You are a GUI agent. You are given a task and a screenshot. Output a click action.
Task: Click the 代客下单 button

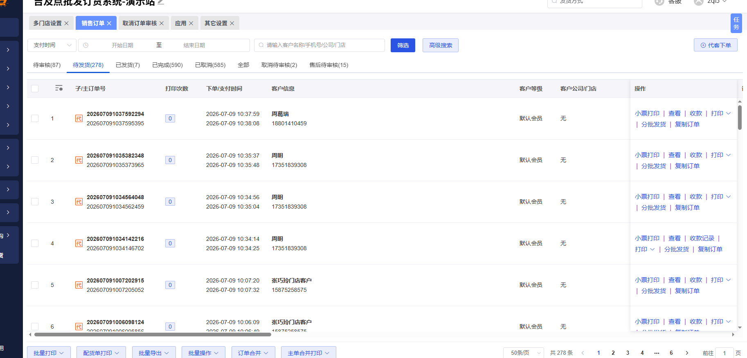click(715, 45)
